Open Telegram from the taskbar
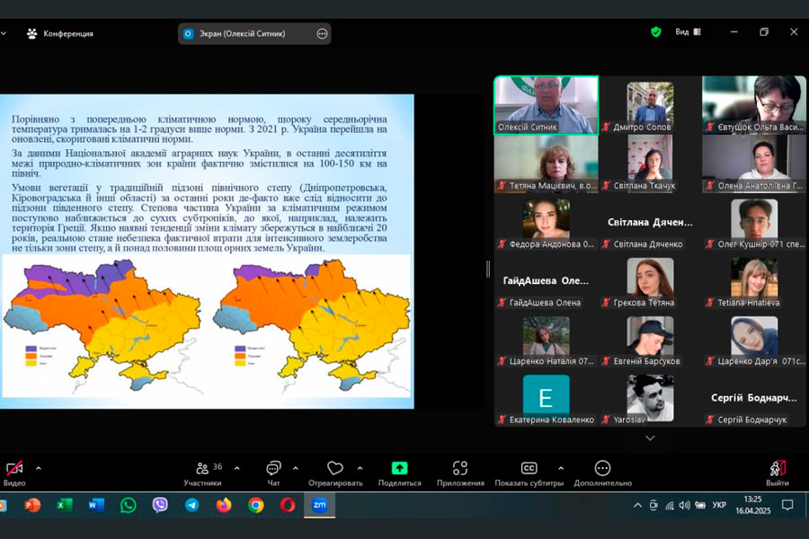Image resolution: width=809 pixels, height=539 pixels. (x=191, y=505)
